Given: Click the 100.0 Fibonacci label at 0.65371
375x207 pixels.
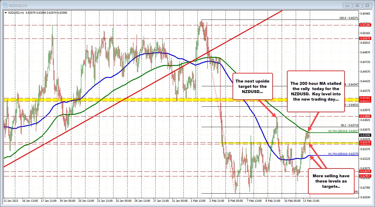Looking at the screenshot, I should [349, 18].
